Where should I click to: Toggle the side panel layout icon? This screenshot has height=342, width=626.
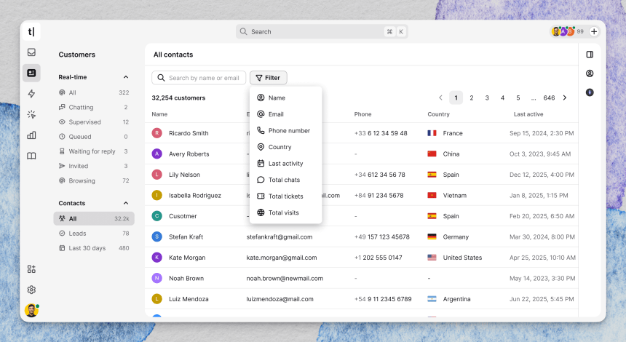click(590, 55)
